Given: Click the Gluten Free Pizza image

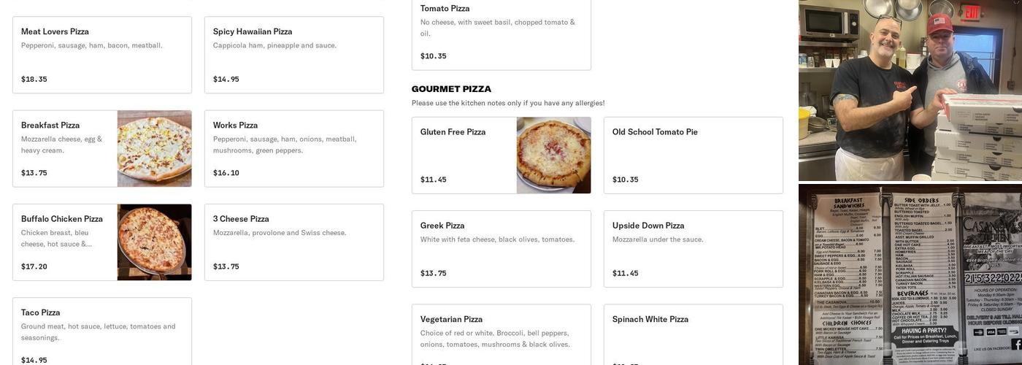Looking at the screenshot, I should [x=553, y=155].
